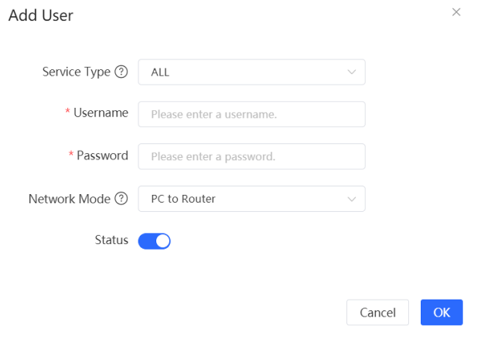
Task: Click the Network Mode label text
Action: tap(69, 199)
